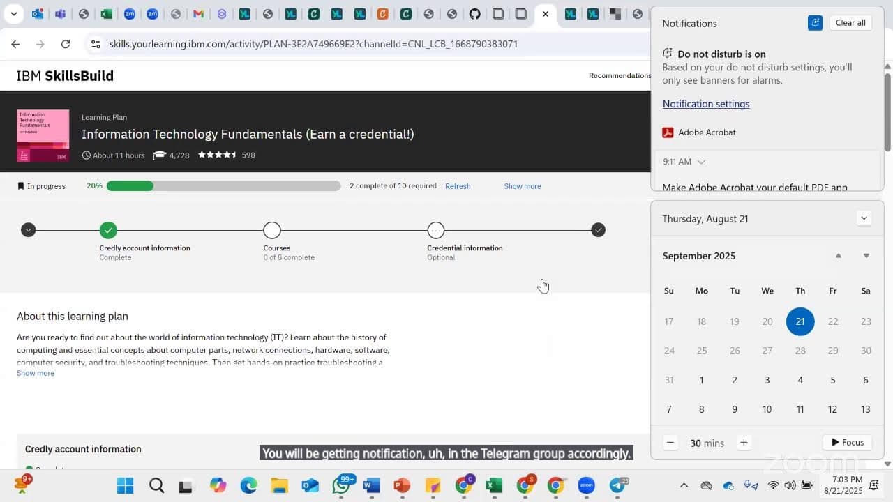Image resolution: width=893 pixels, height=502 pixels.
Task: Switch to Zoom on the taskbar
Action: click(x=586, y=485)
